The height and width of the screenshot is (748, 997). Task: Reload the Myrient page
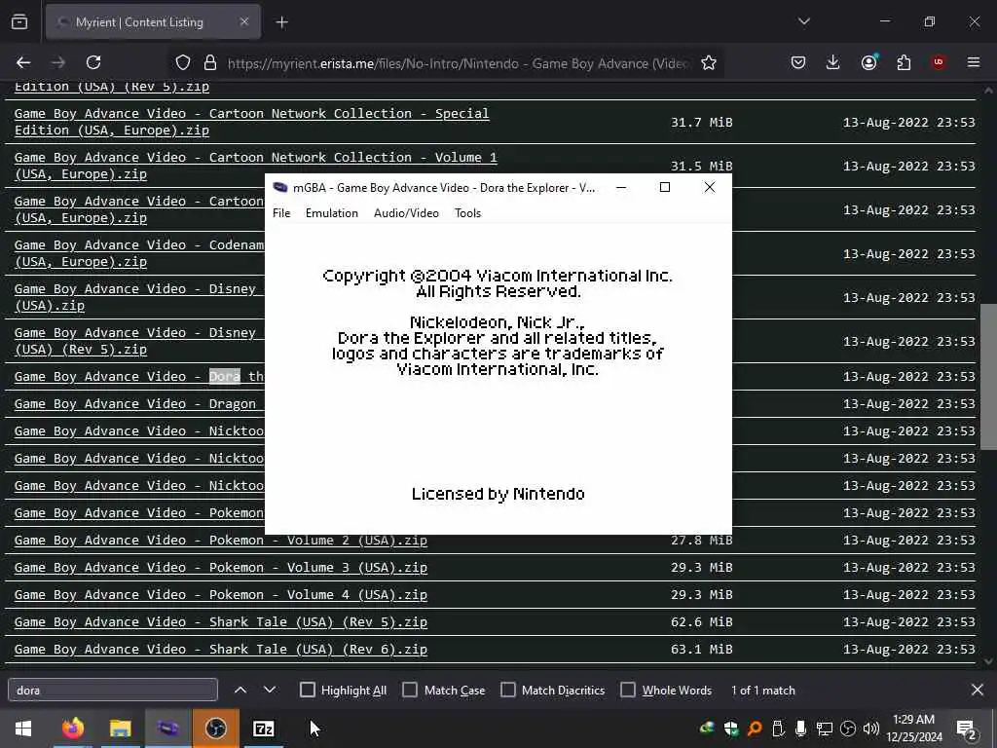[93, 62]
